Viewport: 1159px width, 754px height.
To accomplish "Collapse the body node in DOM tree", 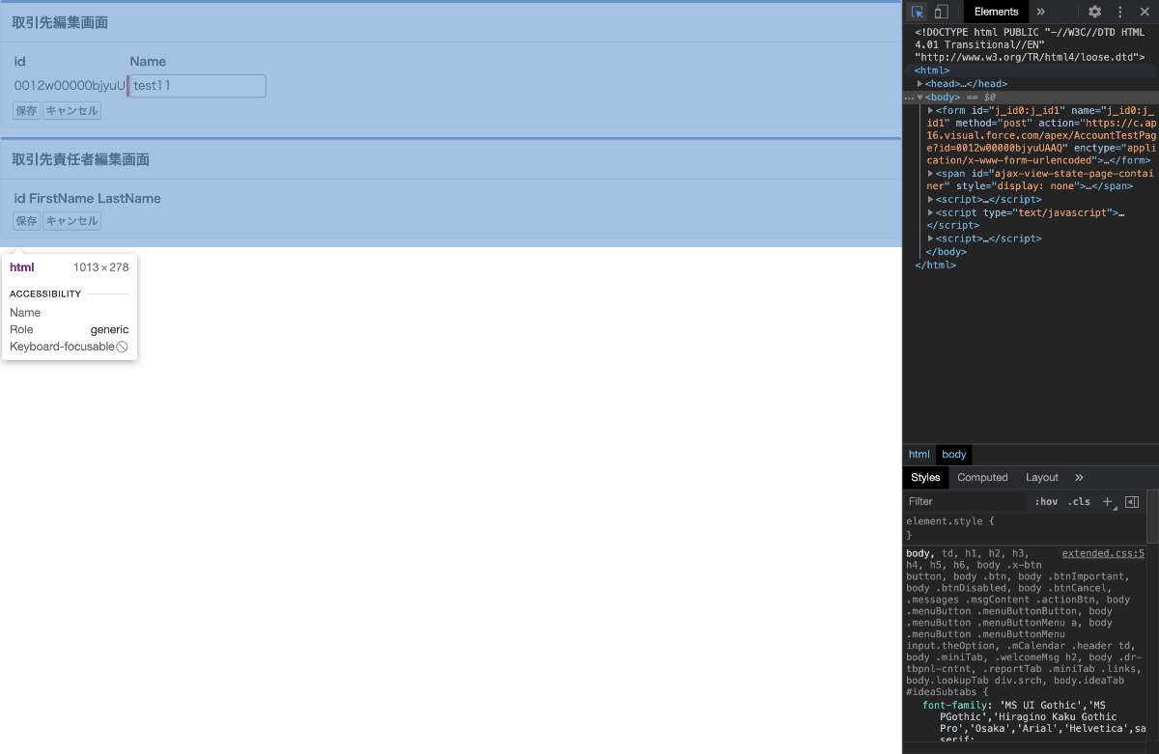I will pos(919,98).
